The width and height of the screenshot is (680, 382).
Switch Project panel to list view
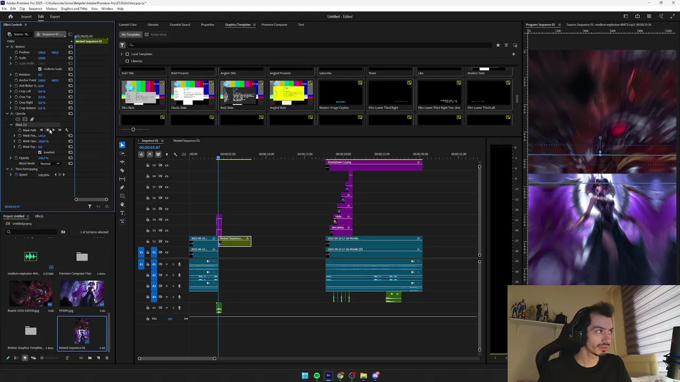pyautogui.click(x=16, y=358)
